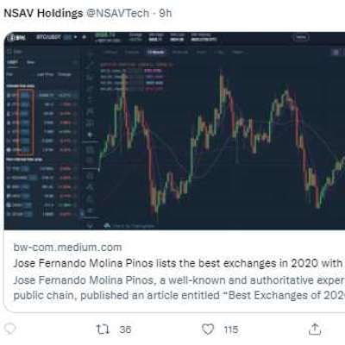Click the article description preview text

coord(179,287)
